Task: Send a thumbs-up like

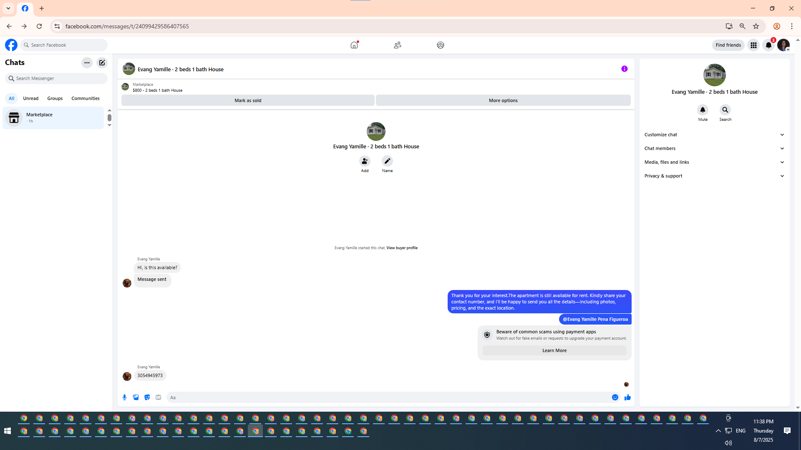Action: 627,397
